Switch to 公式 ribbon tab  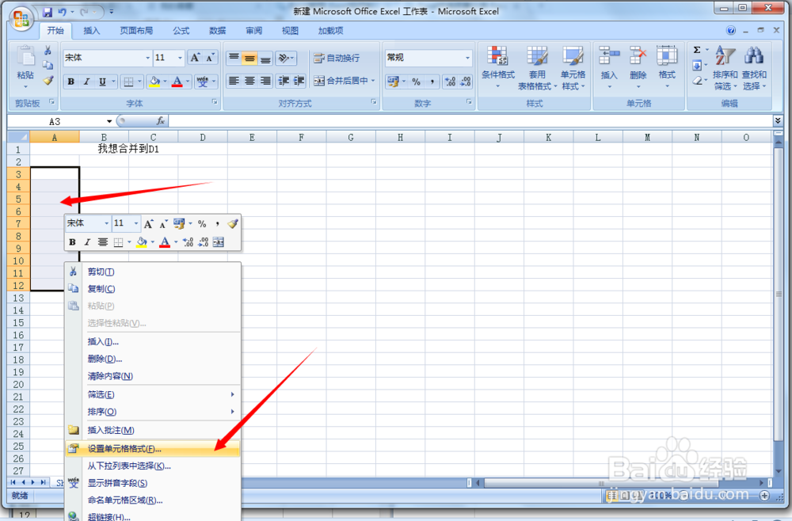(181, 30)
